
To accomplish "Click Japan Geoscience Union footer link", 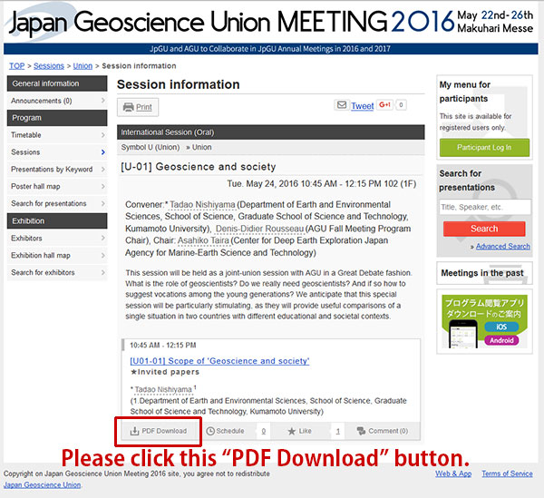I will click(x=43, y=484).
